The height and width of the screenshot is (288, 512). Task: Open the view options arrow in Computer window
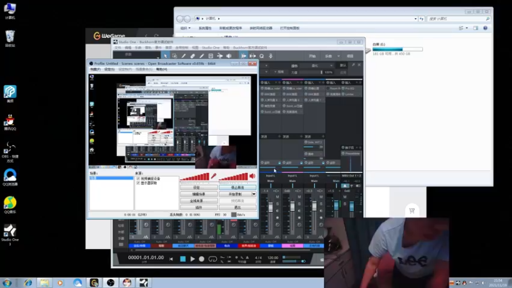(x=467, y=28)
